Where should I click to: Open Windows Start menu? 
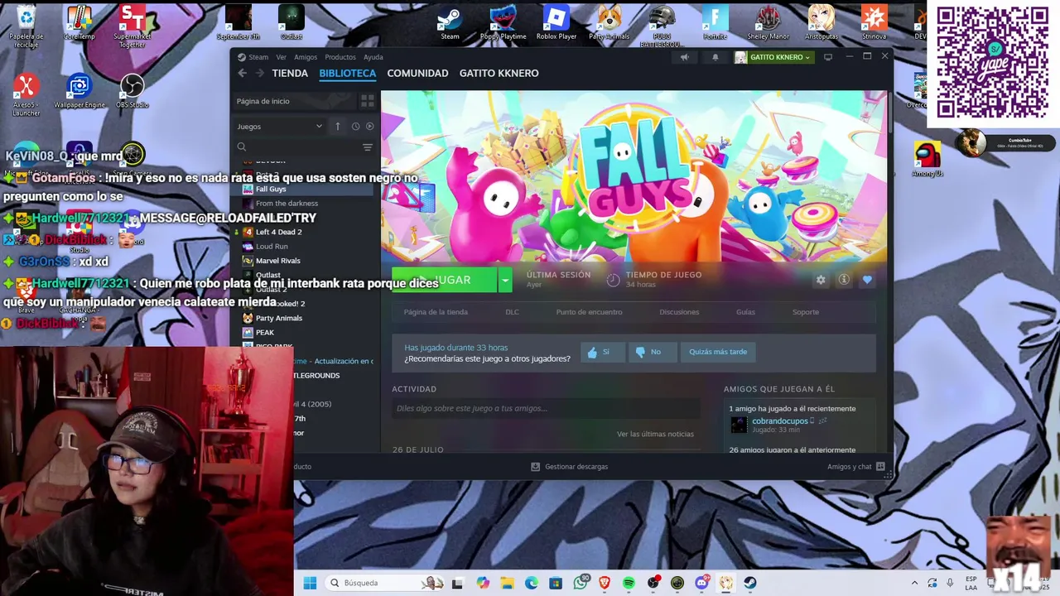(x=310, y=583)
